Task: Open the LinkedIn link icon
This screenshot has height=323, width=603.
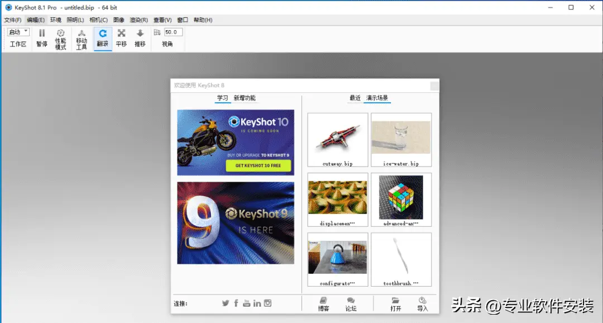Action: tap(257, 303)
